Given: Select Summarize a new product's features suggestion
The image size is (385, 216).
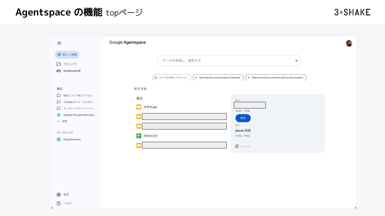Looking at the screenshot, I should [x=218, y=78].
